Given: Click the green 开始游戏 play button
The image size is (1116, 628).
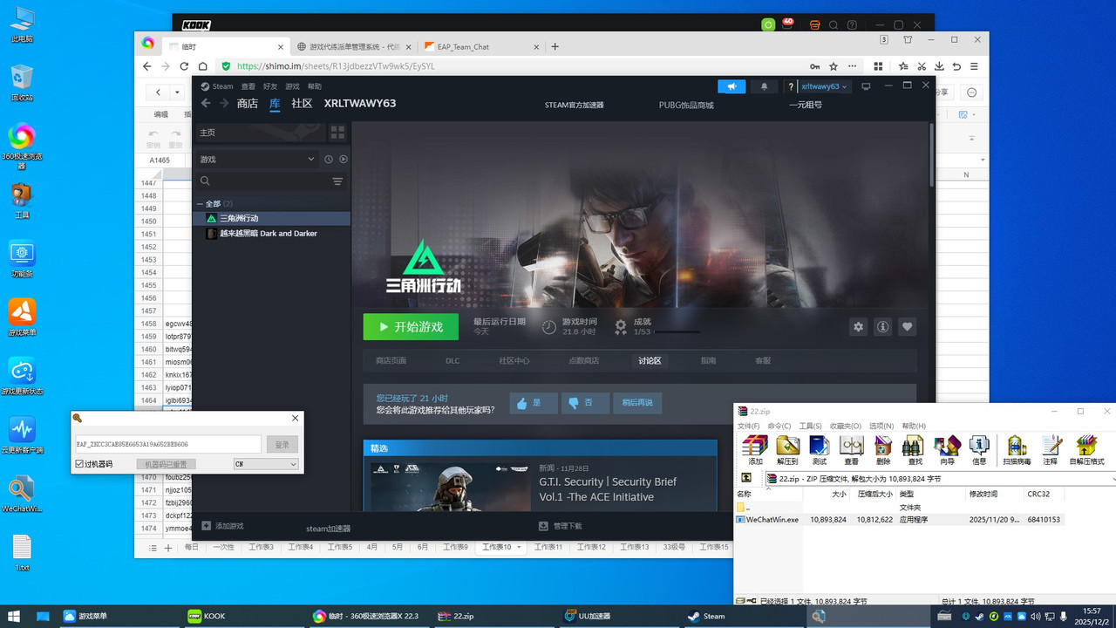Looking at the screenshot, I should point(411,327).
